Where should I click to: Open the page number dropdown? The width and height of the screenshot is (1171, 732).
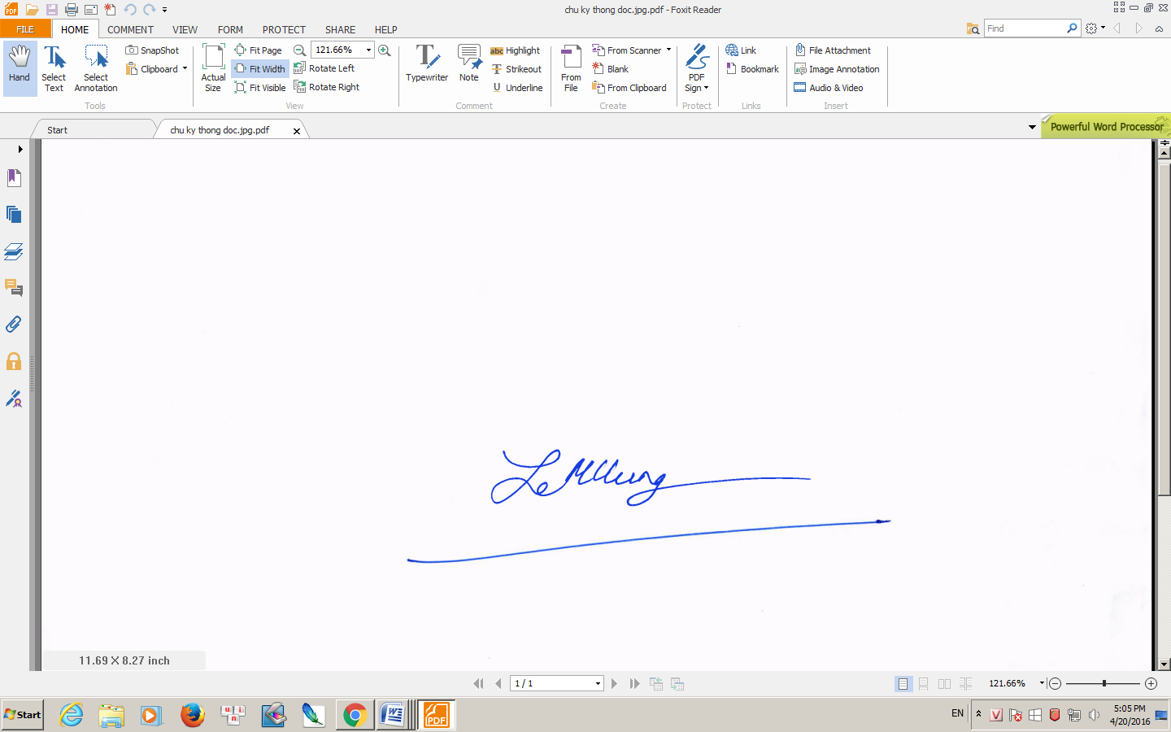598,684
